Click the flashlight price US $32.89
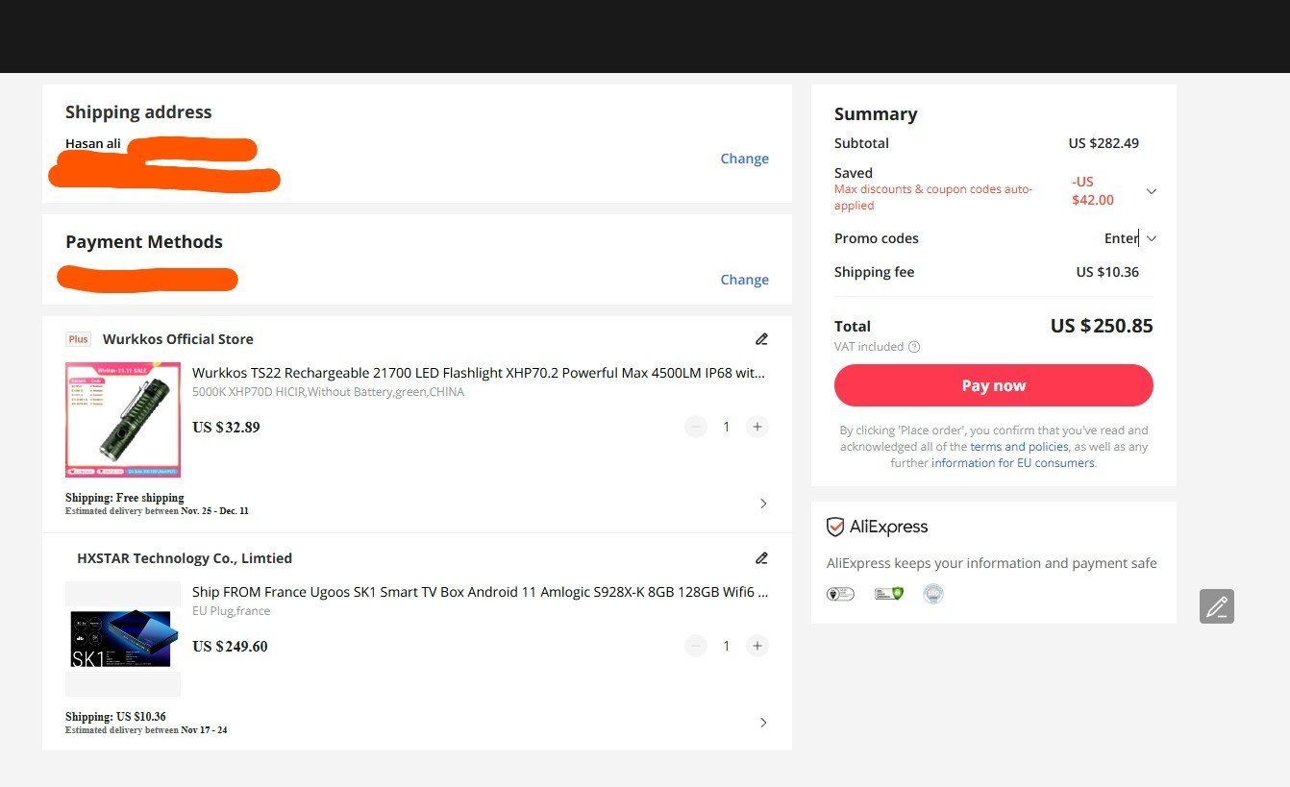Screen dimensions: 1290x787 pos(226,428)
